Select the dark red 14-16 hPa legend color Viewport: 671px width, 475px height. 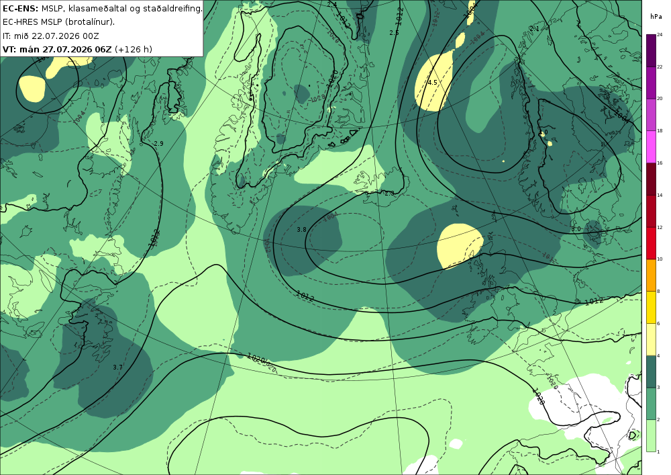coord(651,179)
